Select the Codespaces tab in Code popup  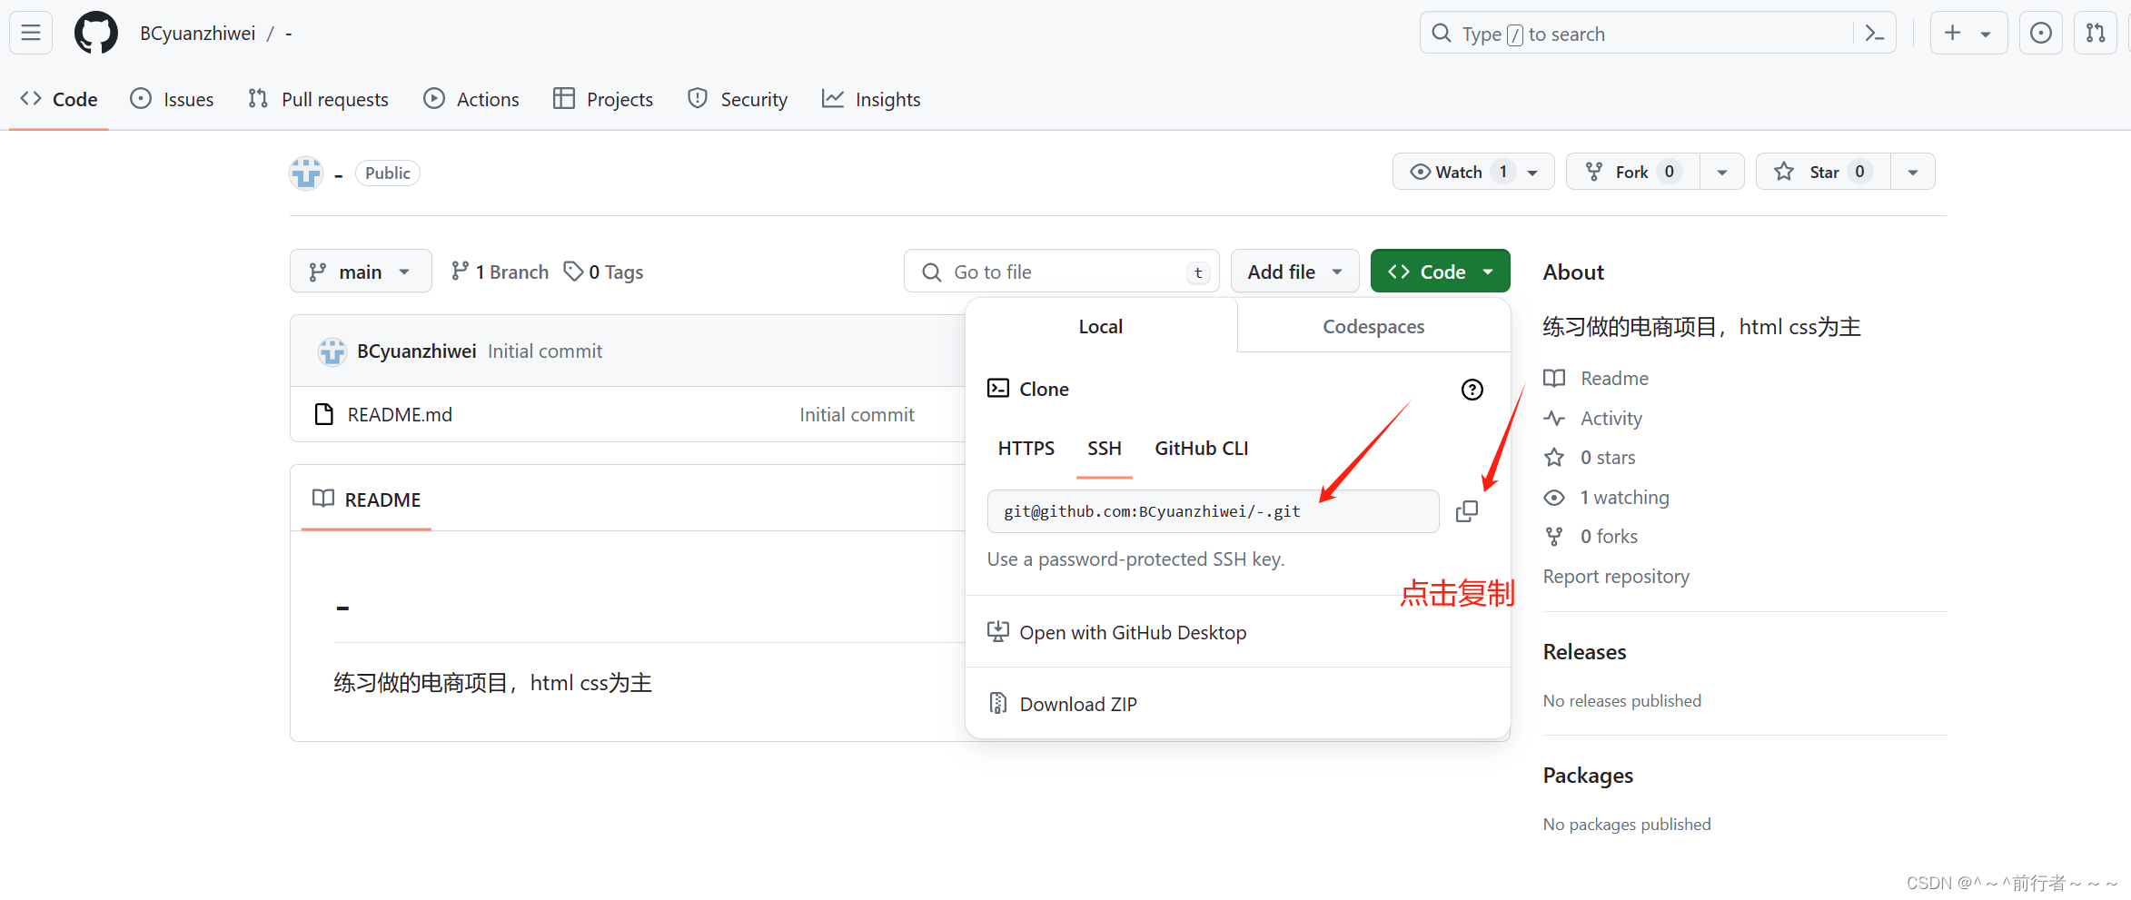tap(1373, 326)
